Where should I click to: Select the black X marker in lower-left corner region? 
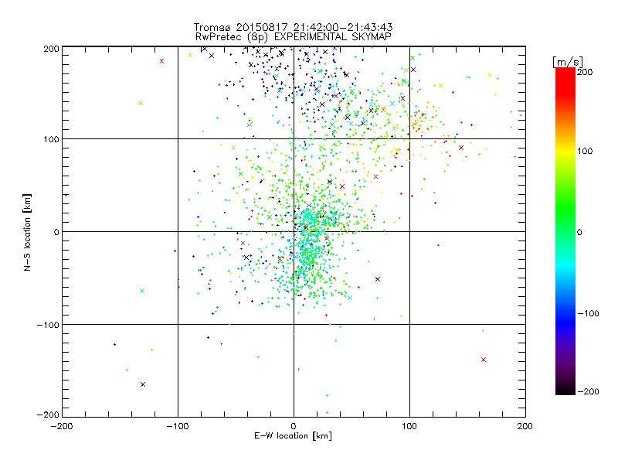[x=143, y=384]
